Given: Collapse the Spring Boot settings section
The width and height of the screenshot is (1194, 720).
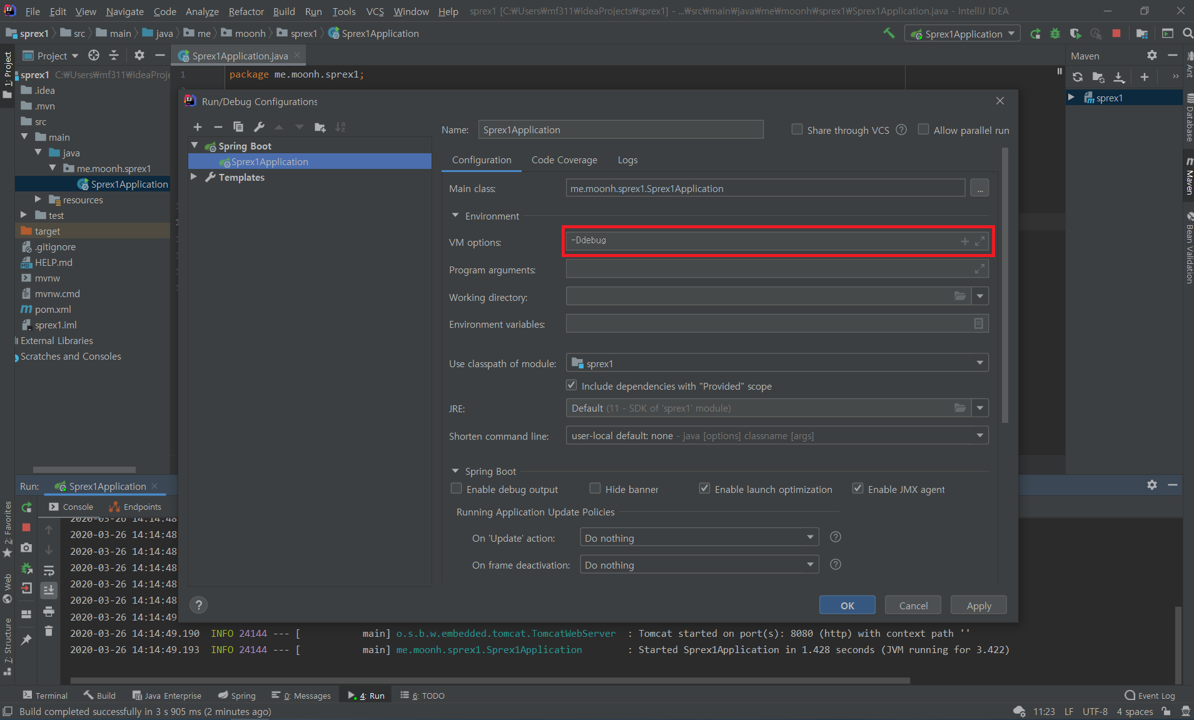Looking at the screenshot, I should [455, 470].
